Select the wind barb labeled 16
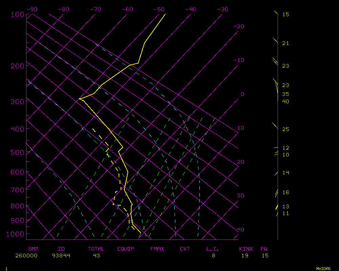339x271 pixels. point(276,193)
